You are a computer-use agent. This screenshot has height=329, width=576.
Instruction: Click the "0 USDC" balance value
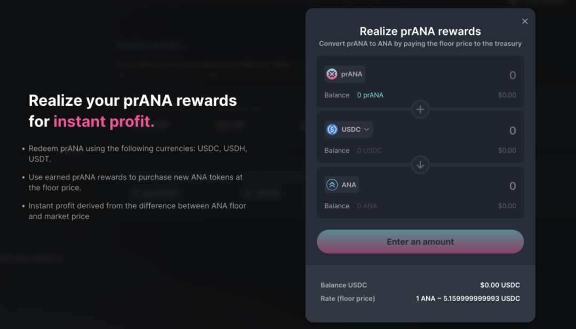(x=370, y=151)
